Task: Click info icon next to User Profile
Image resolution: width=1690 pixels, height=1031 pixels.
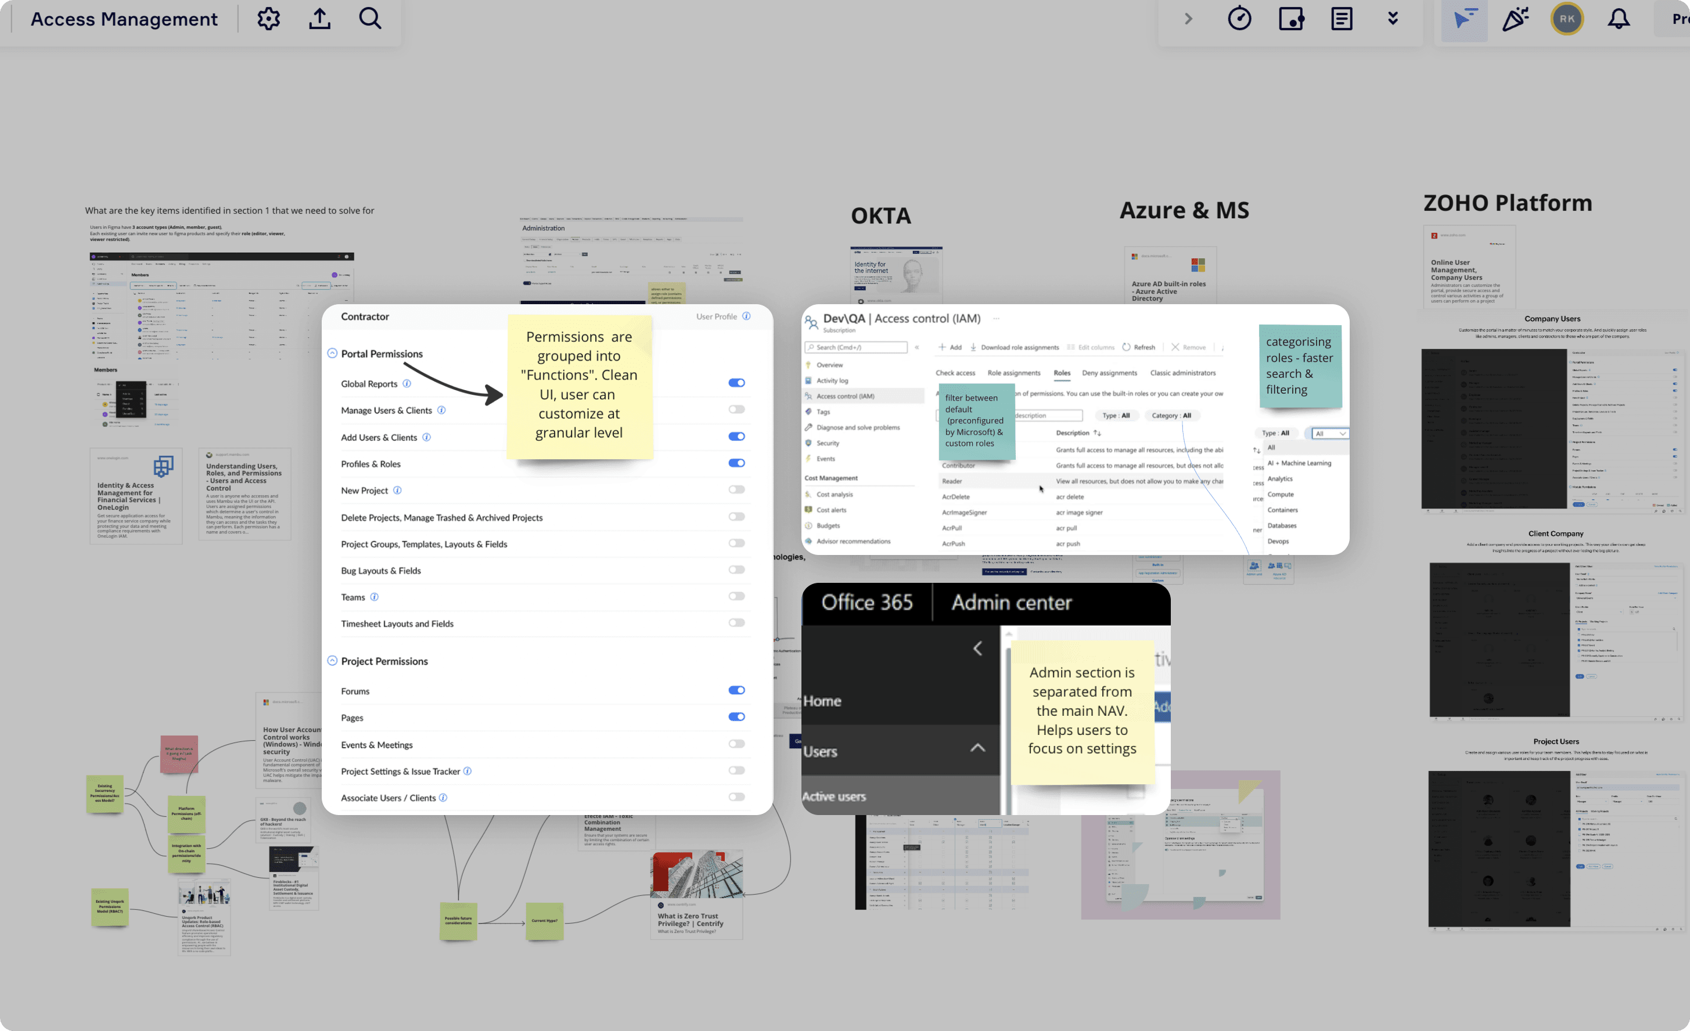Action: [x=746, y=316]
